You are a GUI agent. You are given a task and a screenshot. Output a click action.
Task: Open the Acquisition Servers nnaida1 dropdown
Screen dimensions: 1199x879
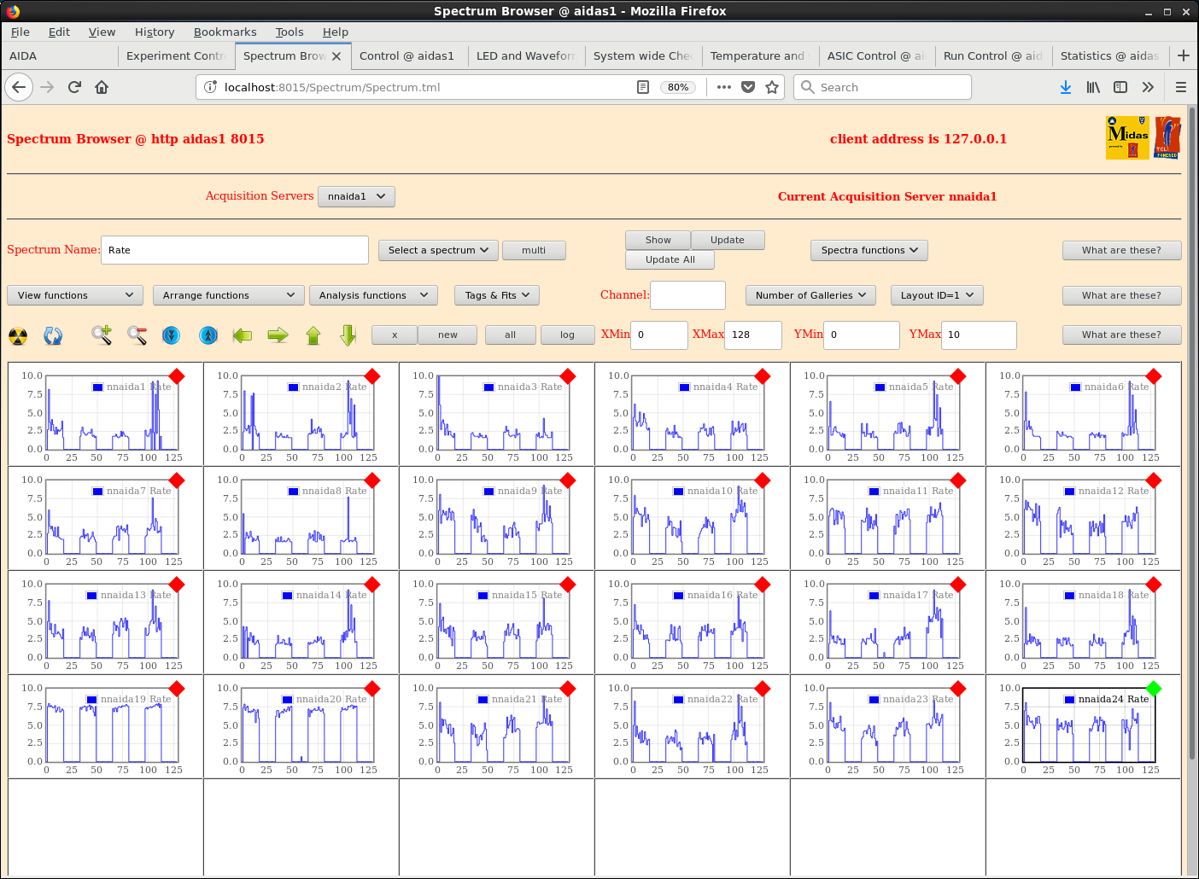[356, 196]
